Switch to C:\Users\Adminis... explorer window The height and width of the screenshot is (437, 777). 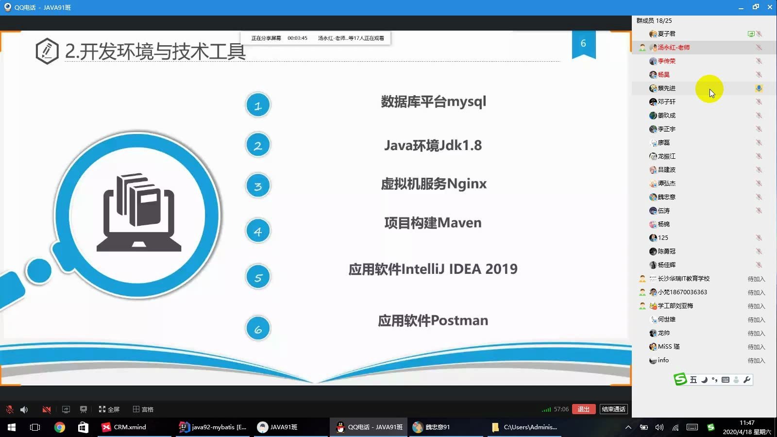524,427
